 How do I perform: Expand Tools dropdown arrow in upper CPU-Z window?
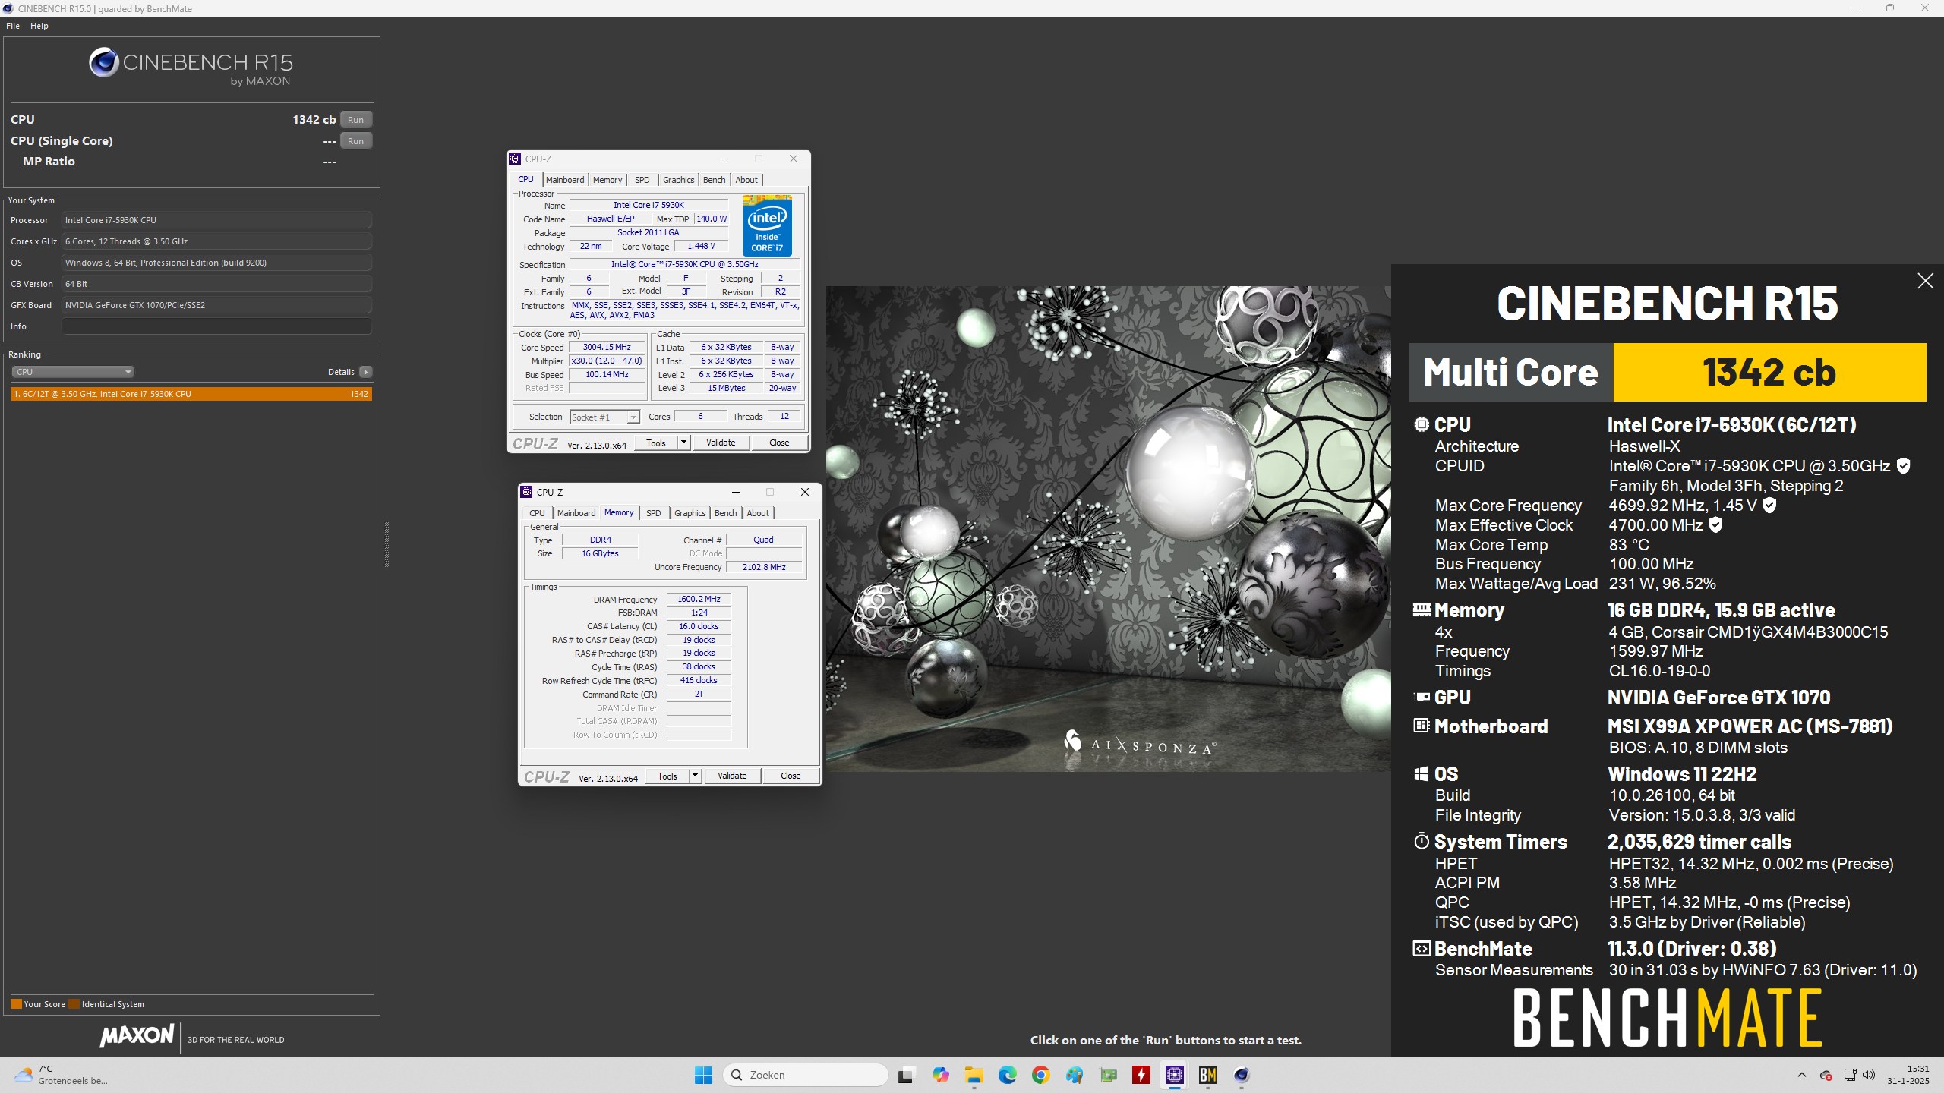683,443
